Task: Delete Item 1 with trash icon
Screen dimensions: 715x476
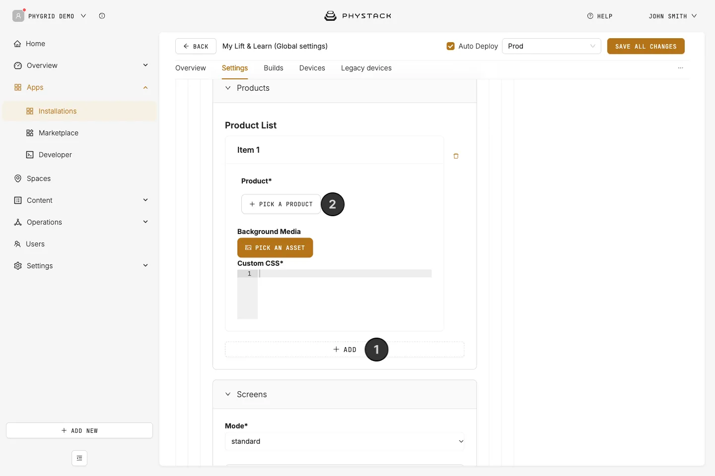Action: [x=456, y=156]
